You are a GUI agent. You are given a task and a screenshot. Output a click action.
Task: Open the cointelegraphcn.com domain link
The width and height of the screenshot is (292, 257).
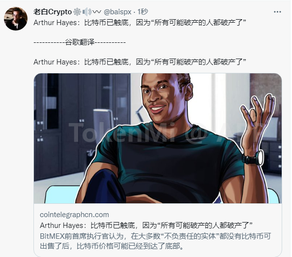coord(74,215)
